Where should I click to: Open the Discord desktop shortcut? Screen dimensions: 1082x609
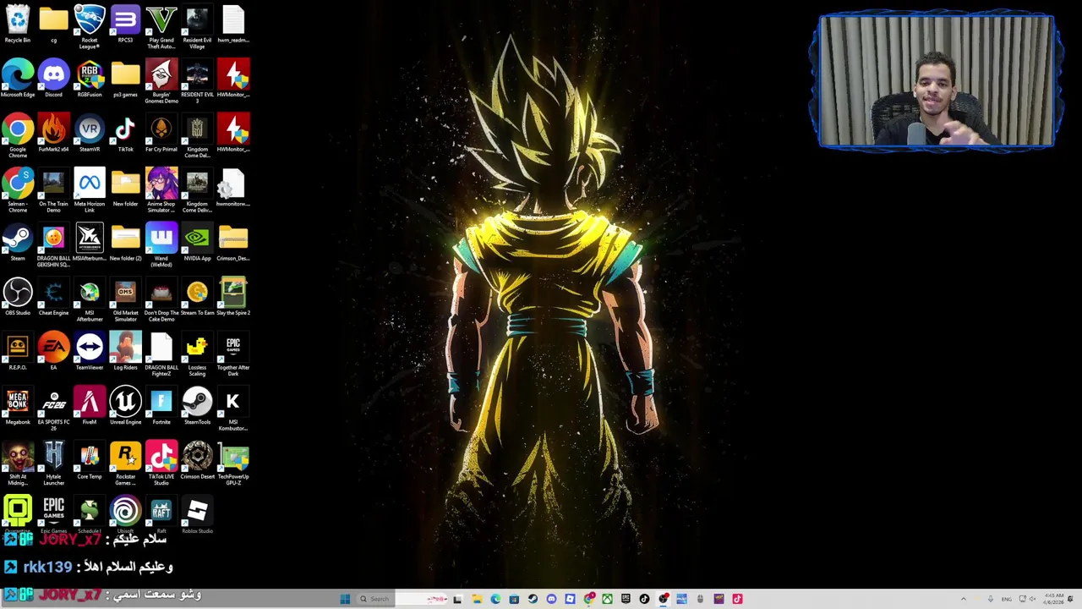point(53,79)
